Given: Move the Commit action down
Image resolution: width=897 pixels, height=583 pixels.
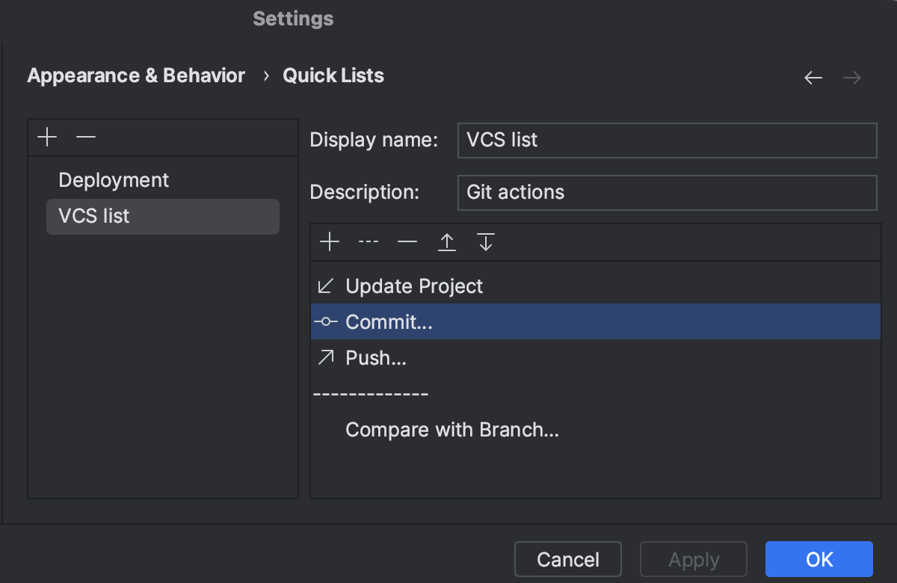Looking at the screenshot, I should tap(485, 241).
